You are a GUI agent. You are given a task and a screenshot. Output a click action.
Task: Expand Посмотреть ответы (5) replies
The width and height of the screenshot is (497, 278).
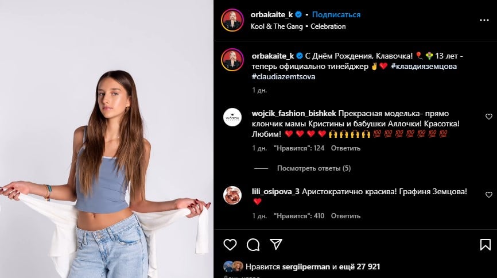[x=314, y=168]
